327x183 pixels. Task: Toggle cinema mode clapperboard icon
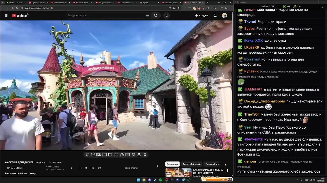pos(104,155)
